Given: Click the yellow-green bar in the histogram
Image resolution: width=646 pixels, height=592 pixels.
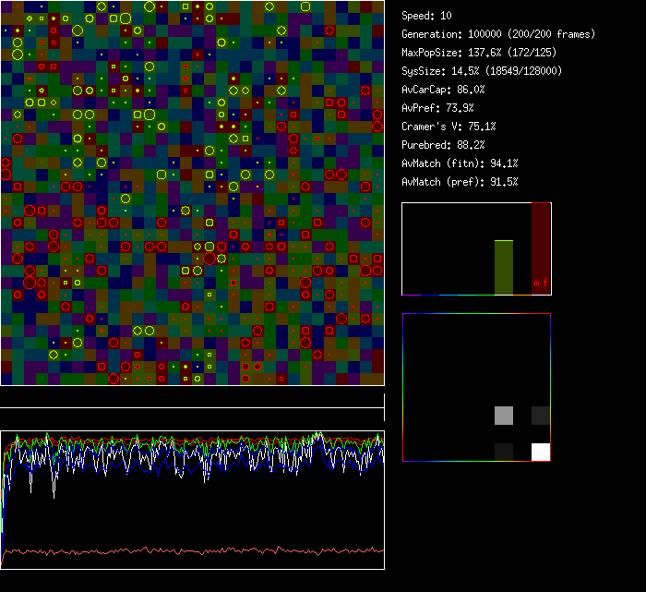Looking at the screenshot, I should (503, 267).
